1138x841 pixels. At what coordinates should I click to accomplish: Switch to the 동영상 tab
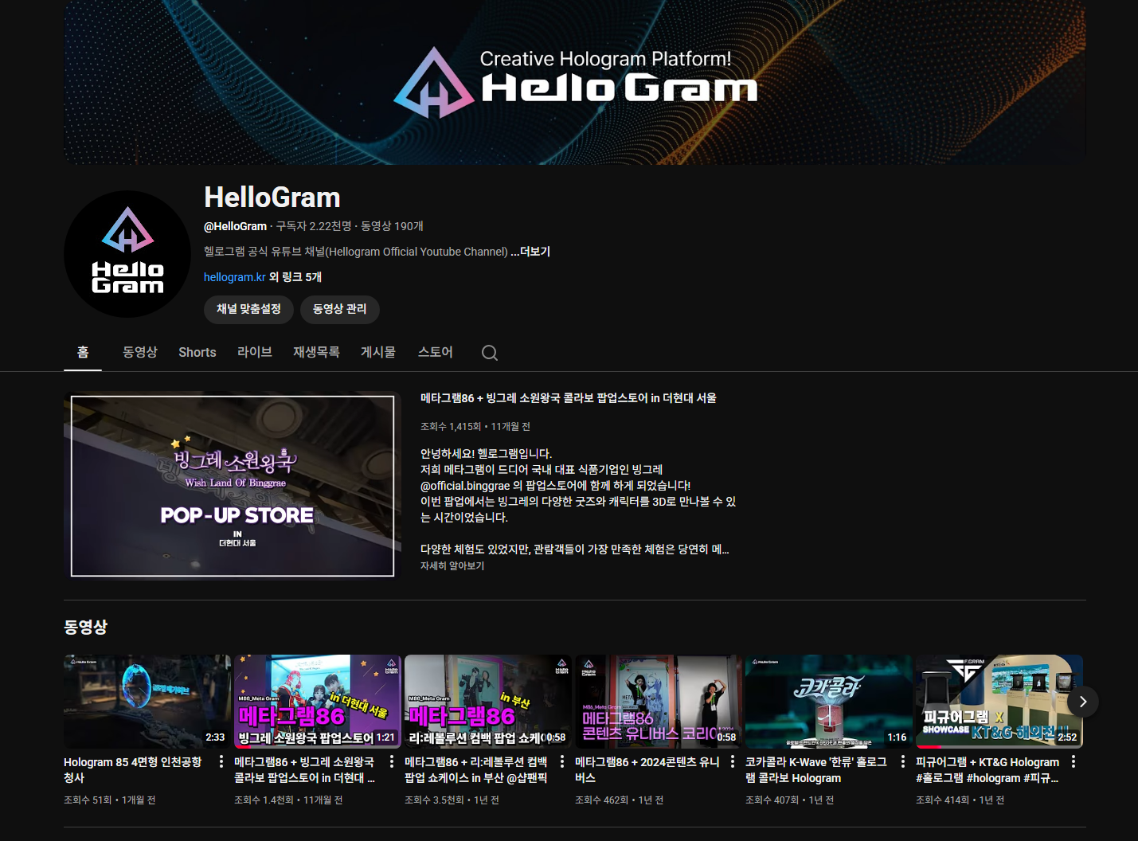[140, 352]
